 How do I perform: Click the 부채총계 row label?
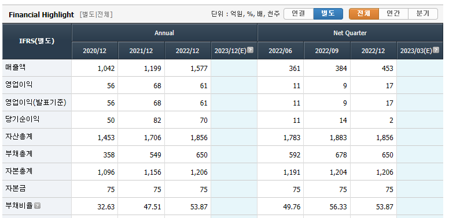pos(19,154)
